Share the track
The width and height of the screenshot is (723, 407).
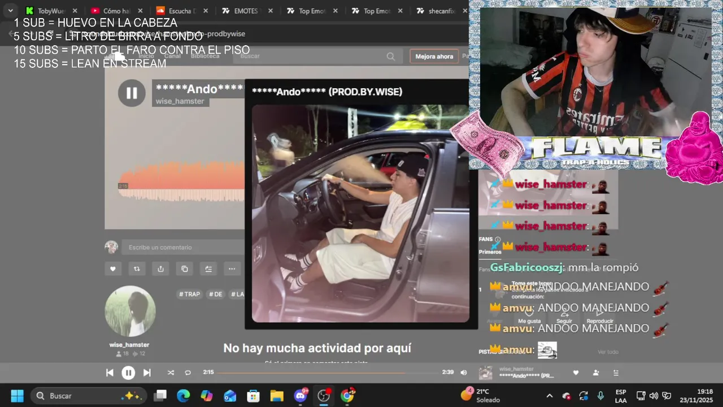(x=160, y=269)
